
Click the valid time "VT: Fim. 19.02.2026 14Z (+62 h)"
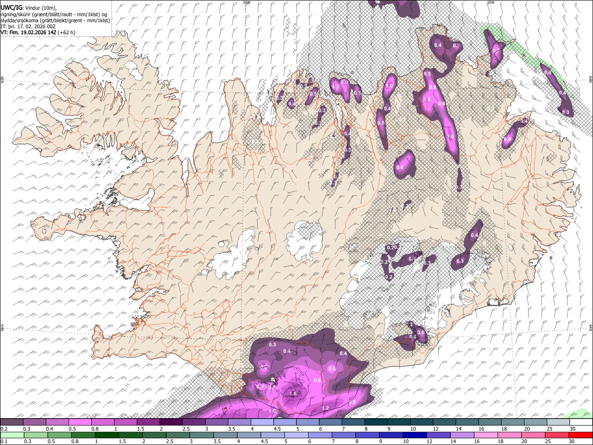[x=38, y=32]
